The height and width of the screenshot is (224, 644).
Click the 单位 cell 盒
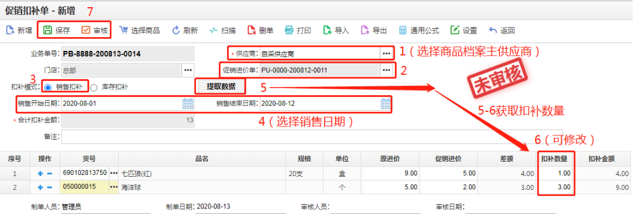tap(341, 173)
